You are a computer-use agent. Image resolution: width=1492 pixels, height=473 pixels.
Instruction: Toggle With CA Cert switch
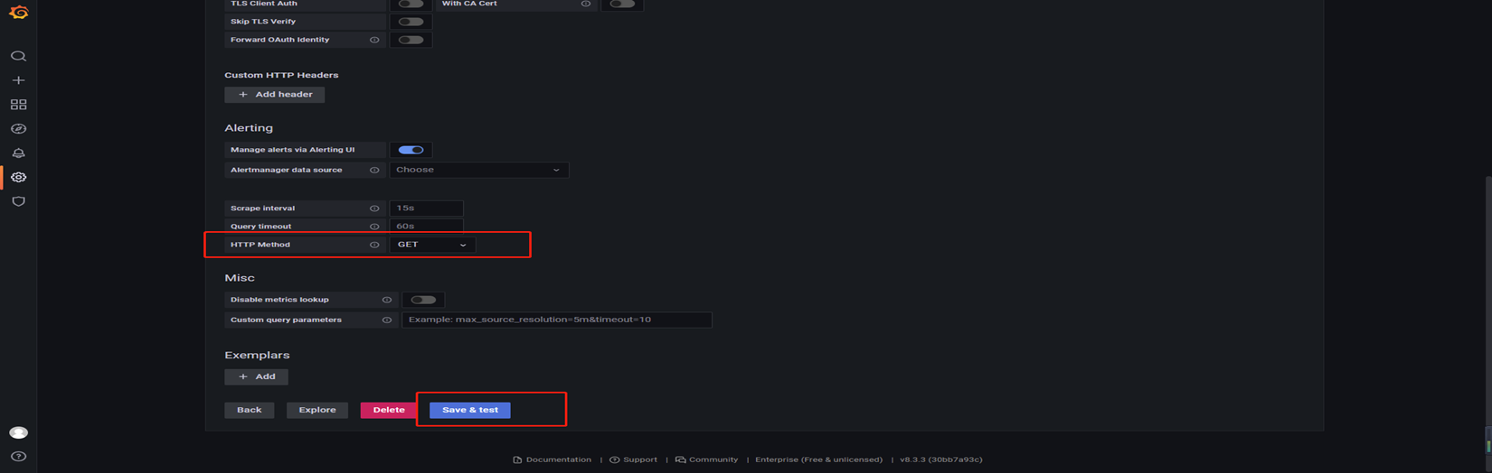622,4
